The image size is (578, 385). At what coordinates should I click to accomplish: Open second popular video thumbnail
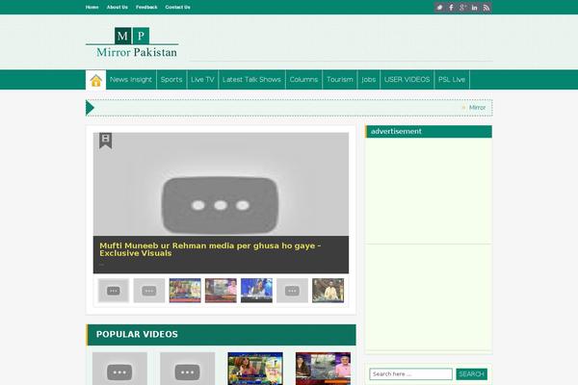pyautogui.click(x=188, y=369)
